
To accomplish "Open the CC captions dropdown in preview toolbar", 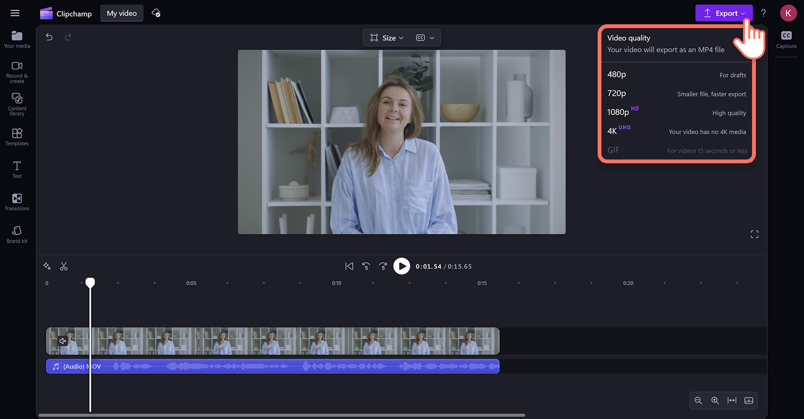I will tap(425, 38).
